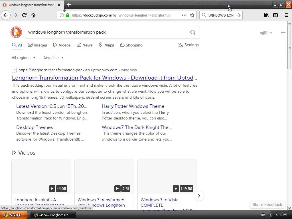Click the DuckDuckGo duck logo
Screen dimensions: 292x219
pyautogui.click(x=16, y=32)
